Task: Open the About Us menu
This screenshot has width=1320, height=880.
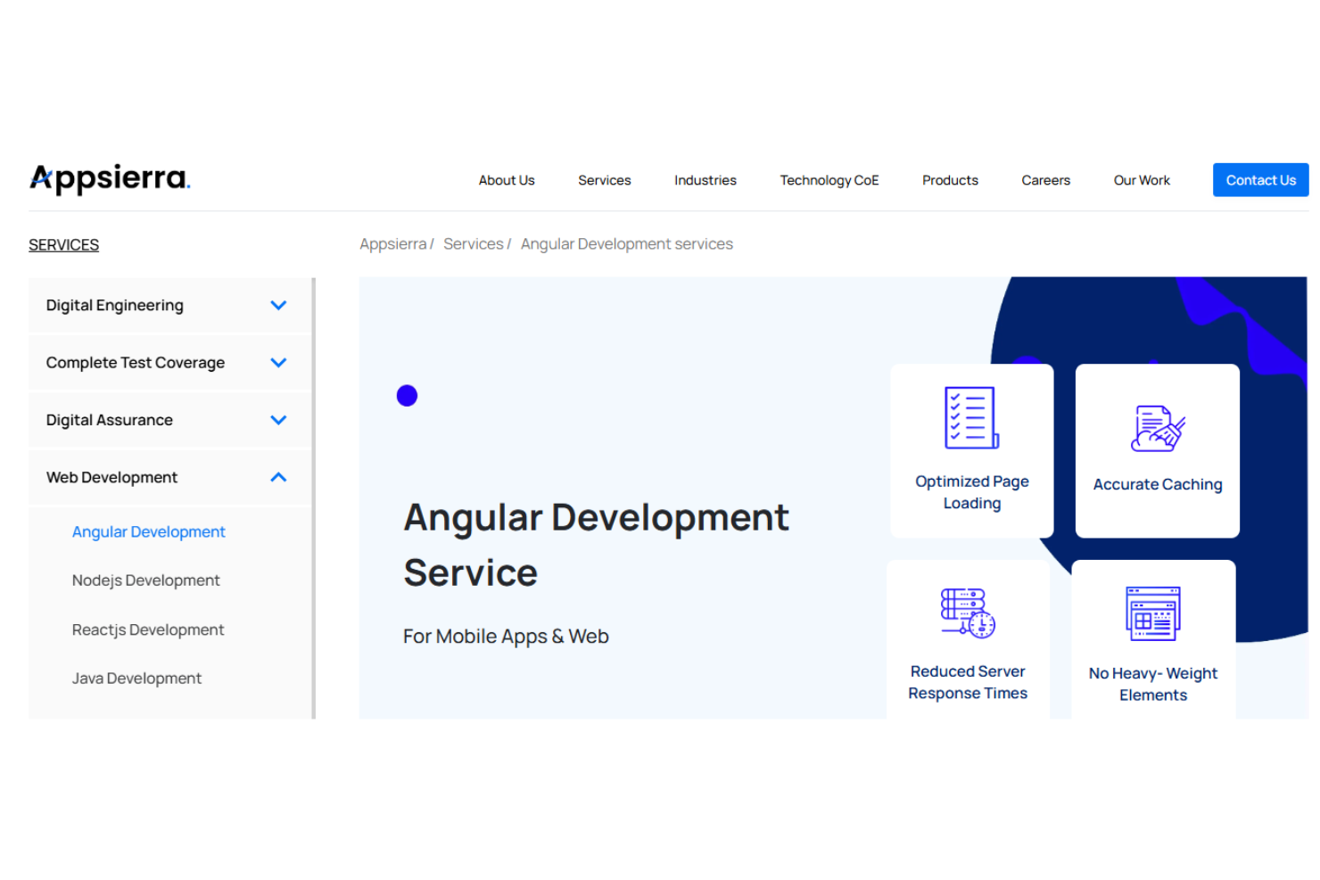Action: [506, 179]
